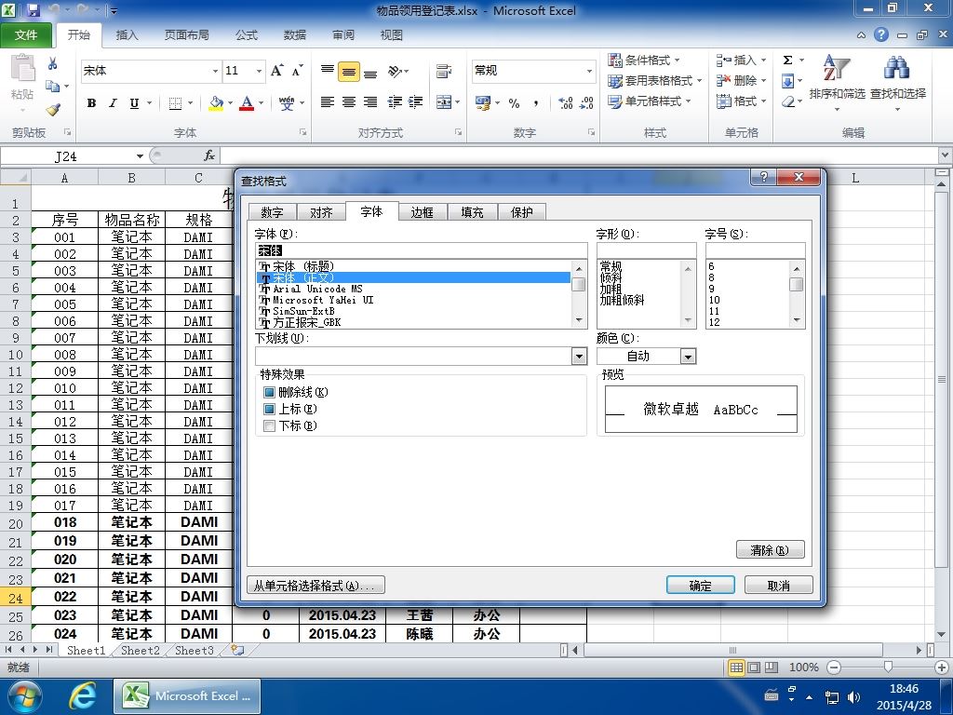Viewport: 953px width, 715px height.
Task: Click the insert function fx icon
Action: pos(209,156)
